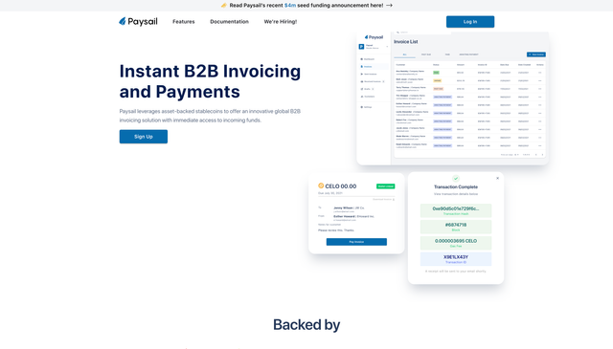Click the Transaction Complete title
The image size is (613, 349).
click(x=456, y=187)
